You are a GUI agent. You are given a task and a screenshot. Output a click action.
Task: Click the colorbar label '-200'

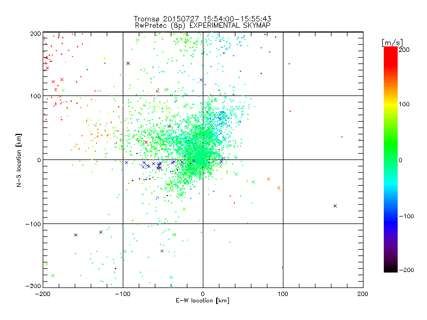coord(406,270)
